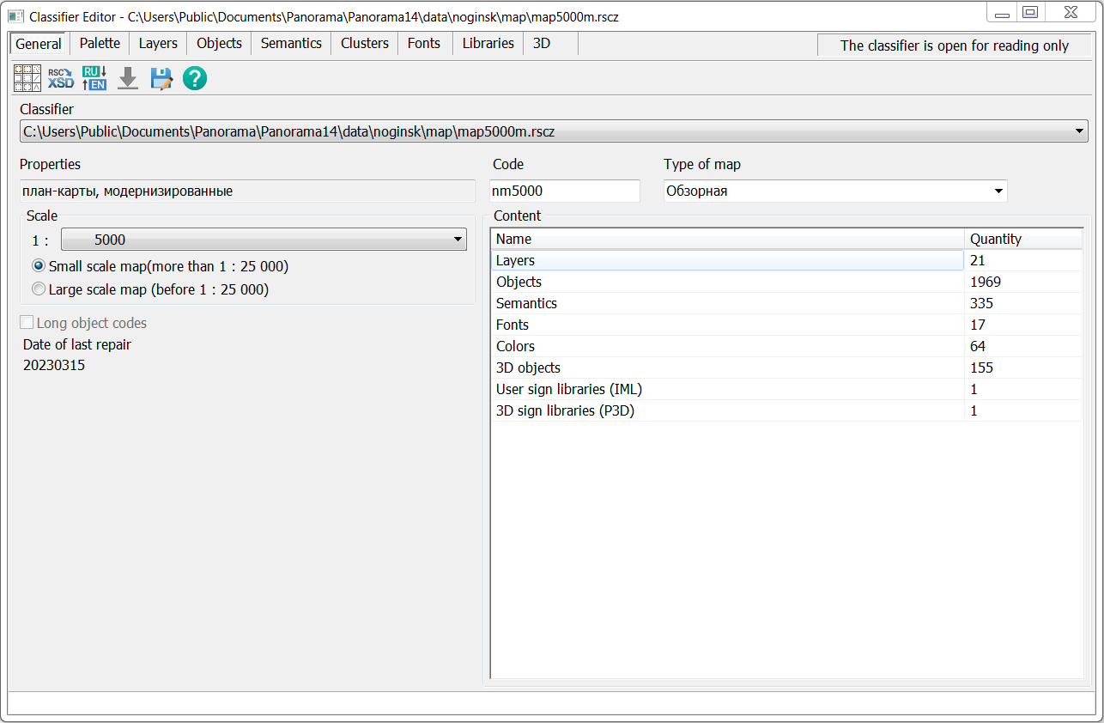
Task: Select the 3D objects row in Content
Action: [x=786, y=368]
